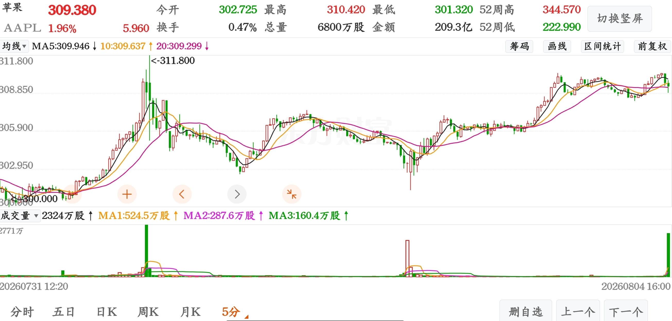This screenshot has width=672, height=321.
Task: Switch to the 分时 tab
Action: [22, 312]
